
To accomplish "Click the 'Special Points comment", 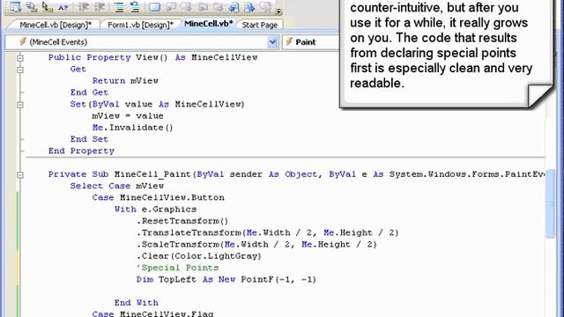I will tap(178, 268).
